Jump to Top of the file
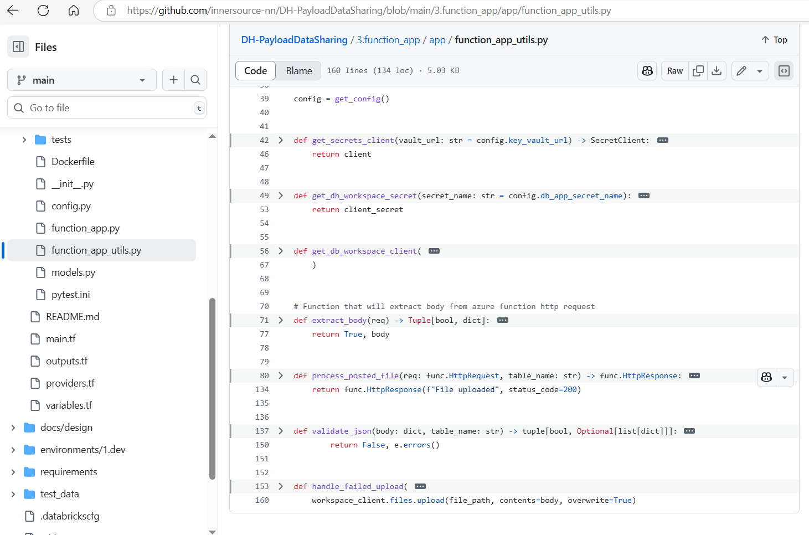 tap(774, 40)
